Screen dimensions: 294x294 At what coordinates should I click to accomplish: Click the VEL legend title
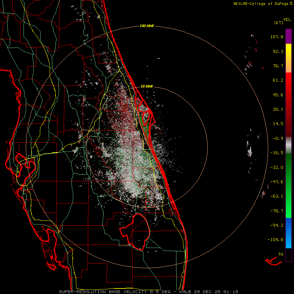[x=287, y=20]
